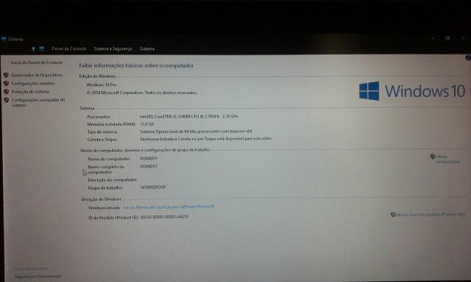Click the Descrição do computador label
Image resolution: width=471 pixels, height=282 pixels.
tap(112, 180)
